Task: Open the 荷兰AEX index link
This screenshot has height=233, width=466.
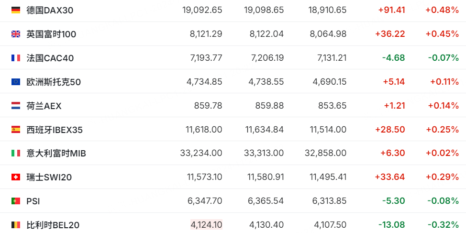Action: point(44,106)
